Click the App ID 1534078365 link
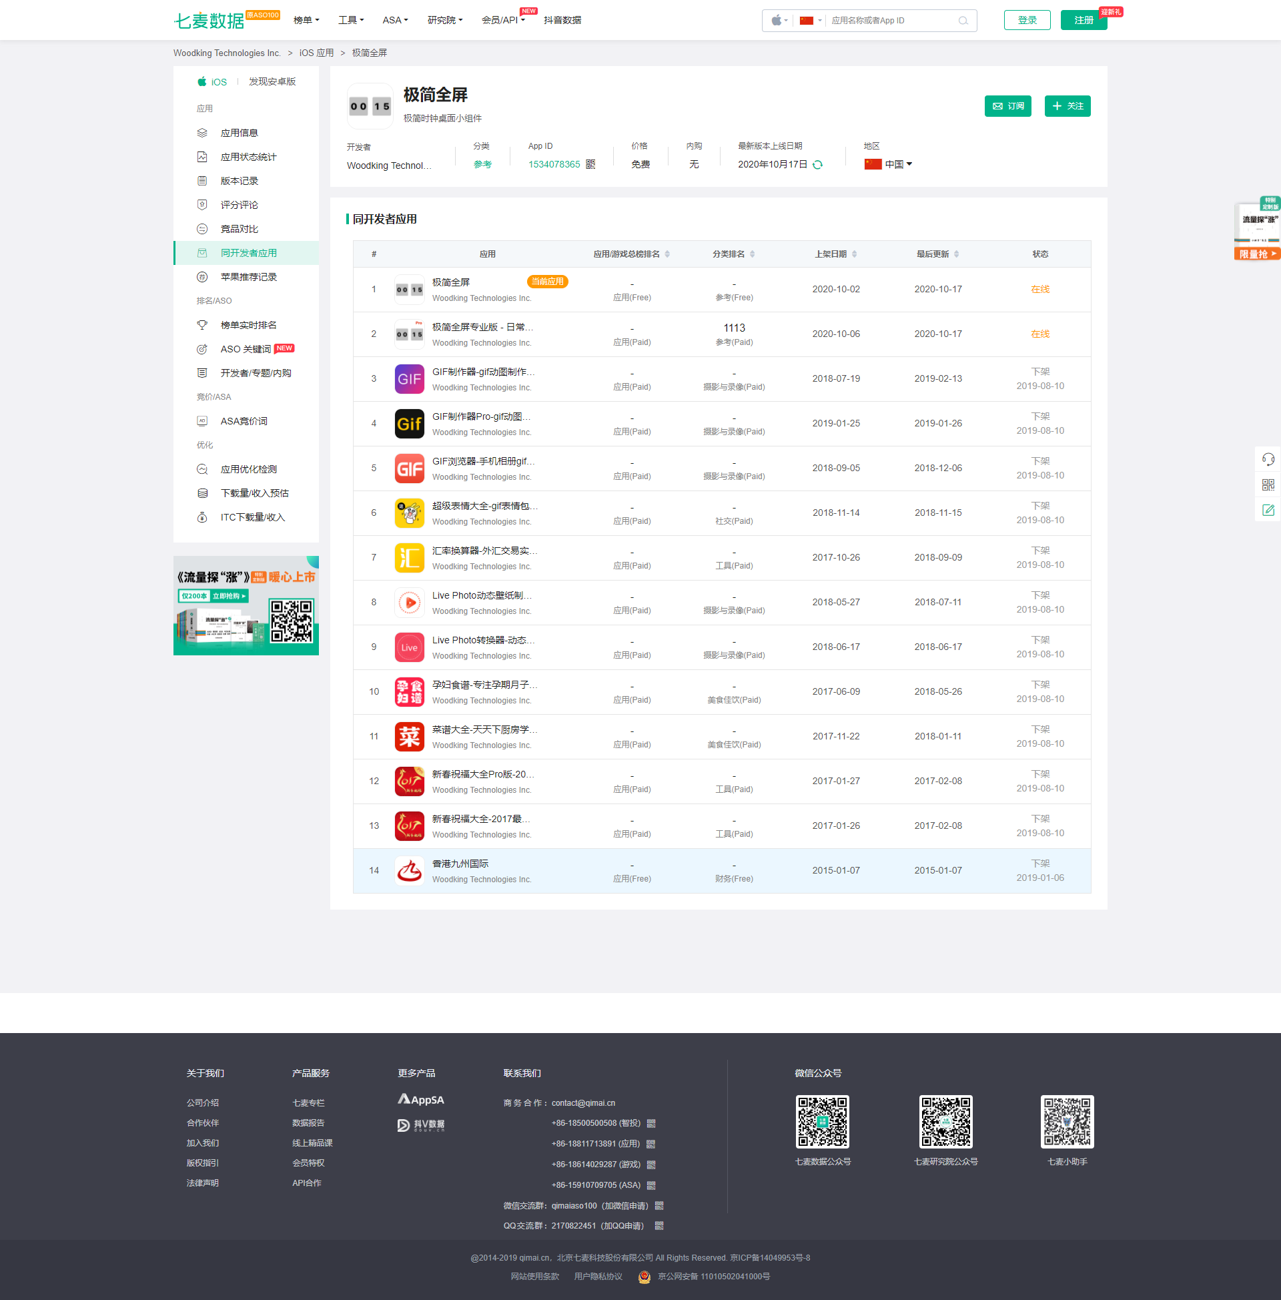The height and width of the screenshot is (1300, 1281). point(554,165)
